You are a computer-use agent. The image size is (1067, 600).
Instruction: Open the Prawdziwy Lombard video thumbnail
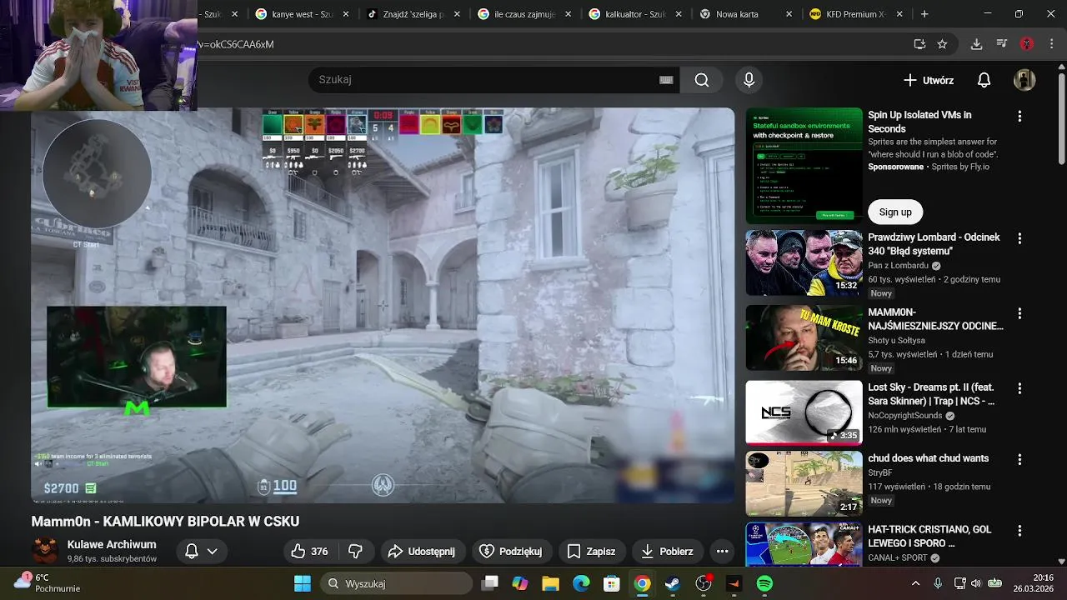[x=804, y=262]
